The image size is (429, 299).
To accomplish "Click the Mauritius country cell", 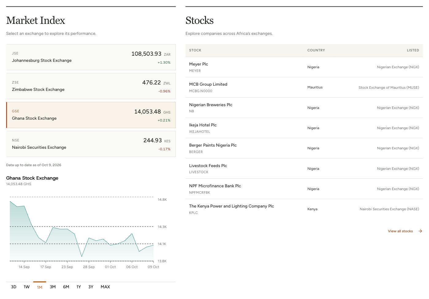I will (x=315, y=87).
